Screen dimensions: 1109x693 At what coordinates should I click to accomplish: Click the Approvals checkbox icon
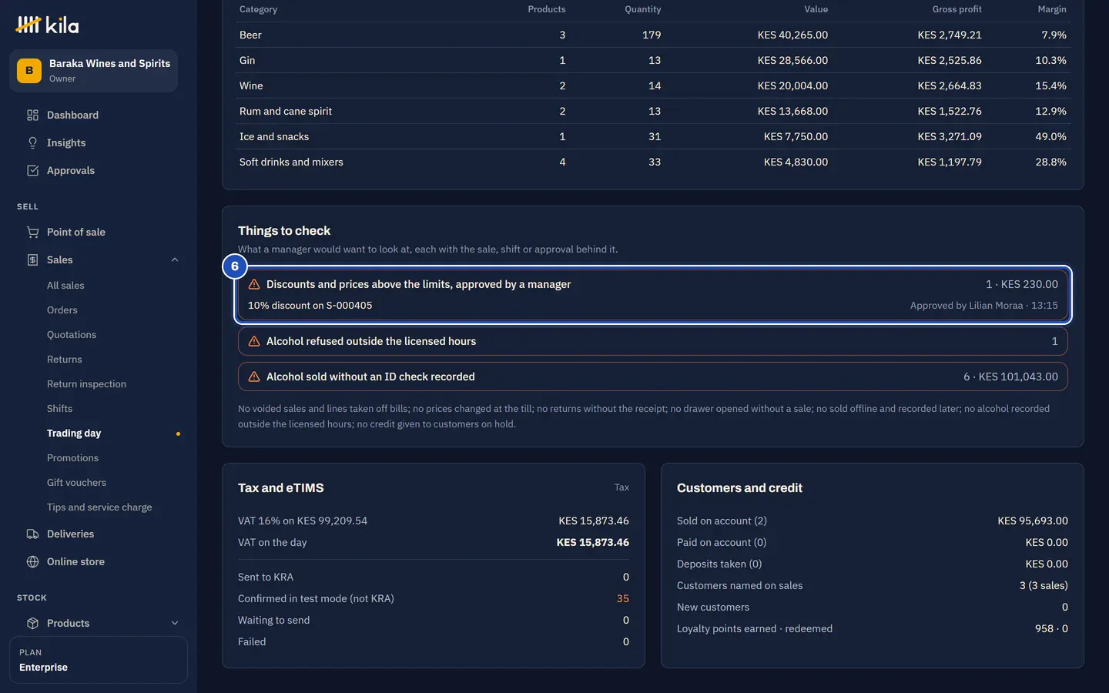pyautogui.click(x=32, y=171)
